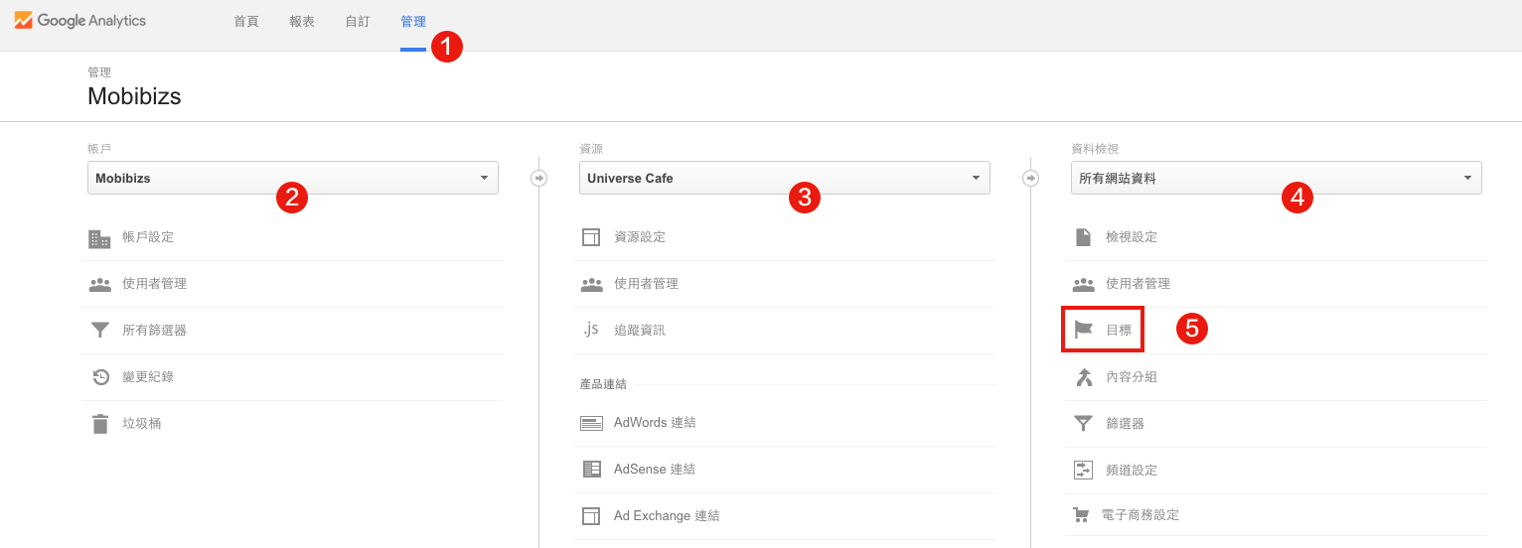The height and width of the screenshot is (548, 1522).
Task: Click the 垃圾桶 trash can icon
Action: coord(100,424)
